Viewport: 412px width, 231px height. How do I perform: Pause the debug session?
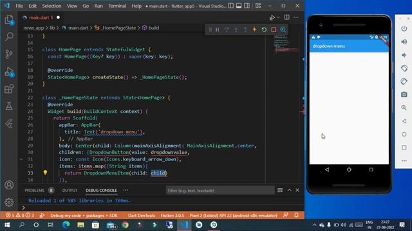218,30
